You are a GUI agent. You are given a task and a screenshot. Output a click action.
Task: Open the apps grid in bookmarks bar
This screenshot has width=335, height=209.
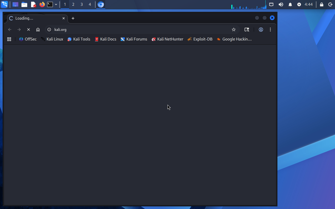coord(9,39)
